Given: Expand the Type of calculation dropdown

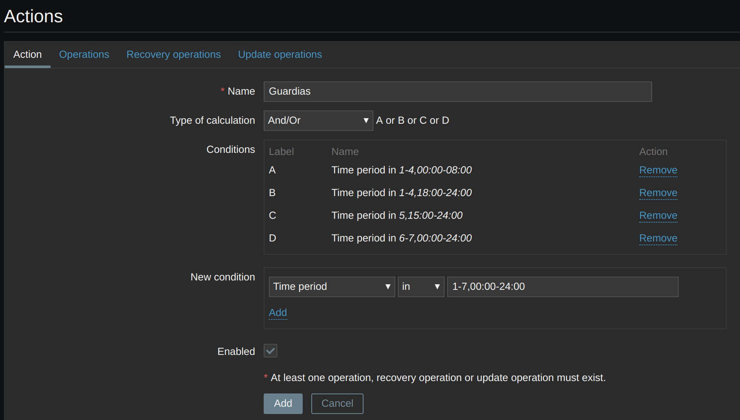Looking at the screenshot, I should coord(317,121).
